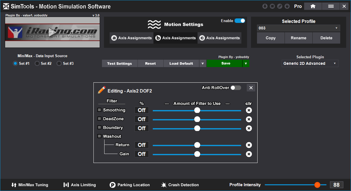
Task: Go to the Home screen
Action: (x=313, y=6)
